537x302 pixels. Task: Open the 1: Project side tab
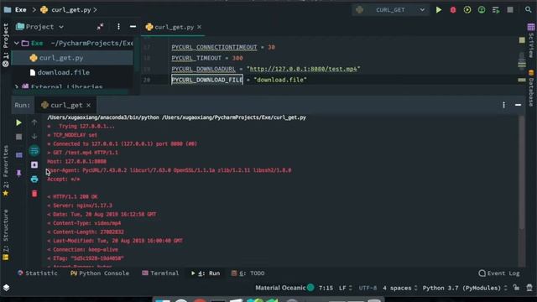point(6,44)
